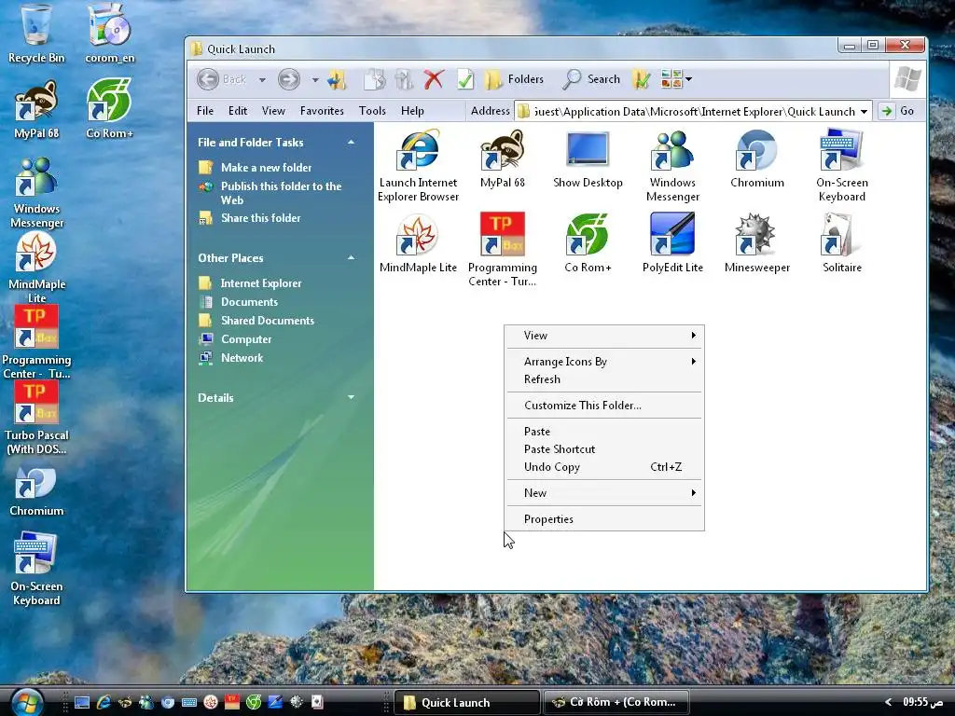Viewport: 955px width, 716px height.
Task: Click the Start button on the taskbar
Action: coord(27,702)
